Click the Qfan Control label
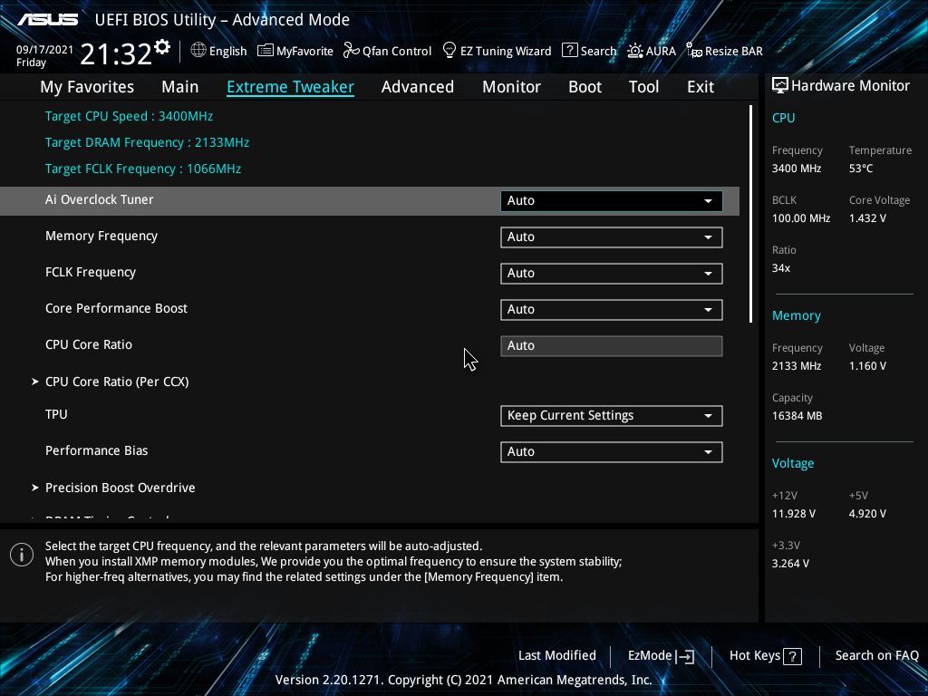The height and width of the screenshot is (696, 928). coord(397,52)
